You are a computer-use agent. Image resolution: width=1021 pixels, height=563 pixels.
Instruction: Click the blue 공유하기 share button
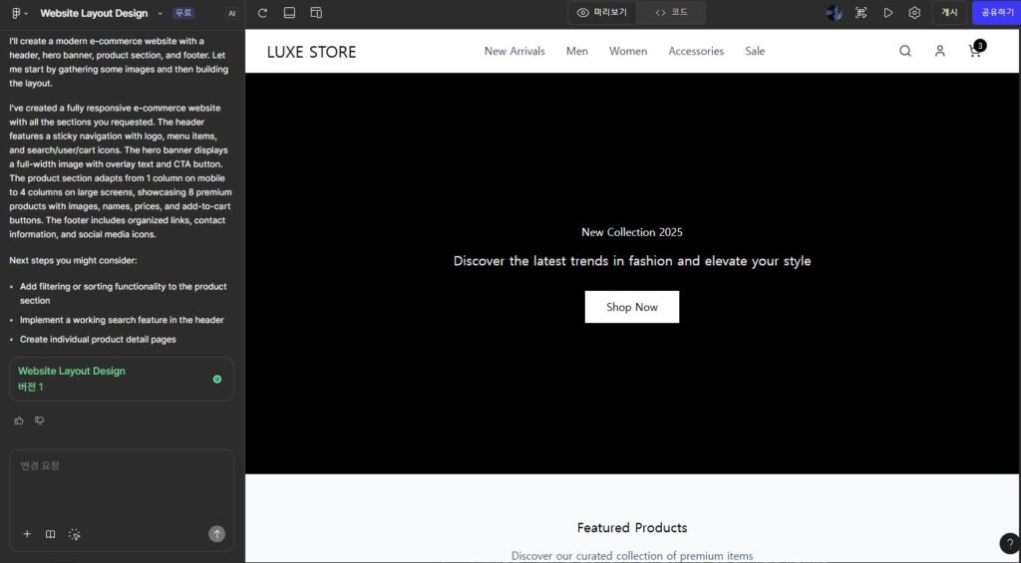(x=995, y=13)
